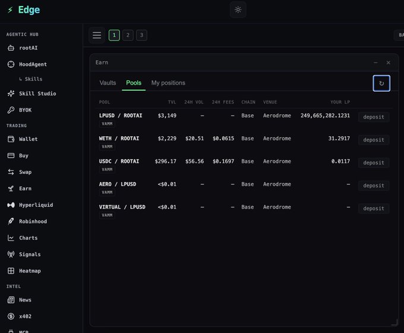Open the Charts icon
Viewport: 404px width, 333px height.
pos(11,238)
